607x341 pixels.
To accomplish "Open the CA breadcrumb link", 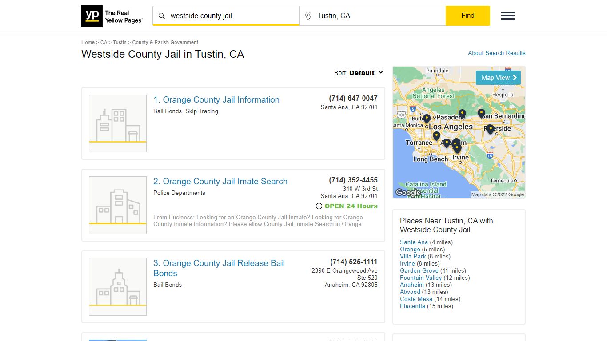I will pos(104,42).
